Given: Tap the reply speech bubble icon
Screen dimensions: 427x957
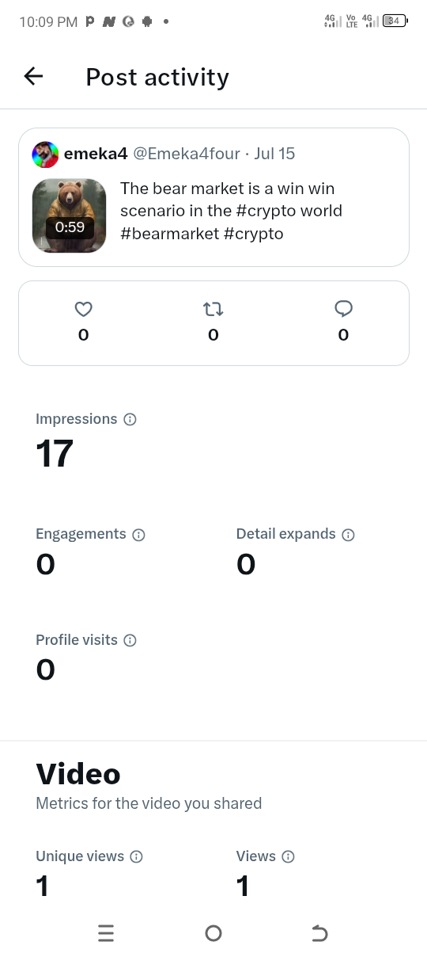Looking at the screenshot, I should pos(343,310).
